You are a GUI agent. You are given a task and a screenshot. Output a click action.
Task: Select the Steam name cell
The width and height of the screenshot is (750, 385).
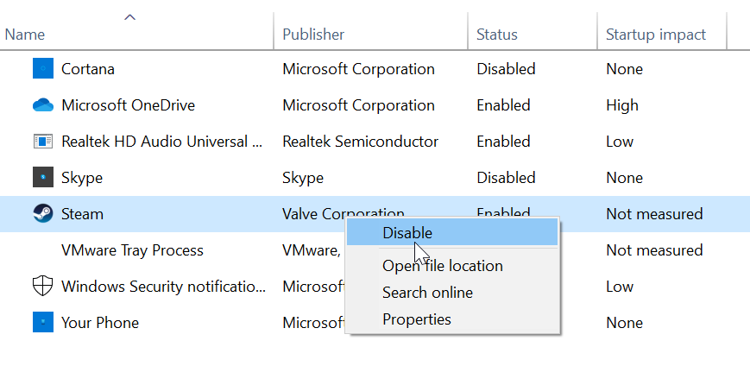click(82, 214)
